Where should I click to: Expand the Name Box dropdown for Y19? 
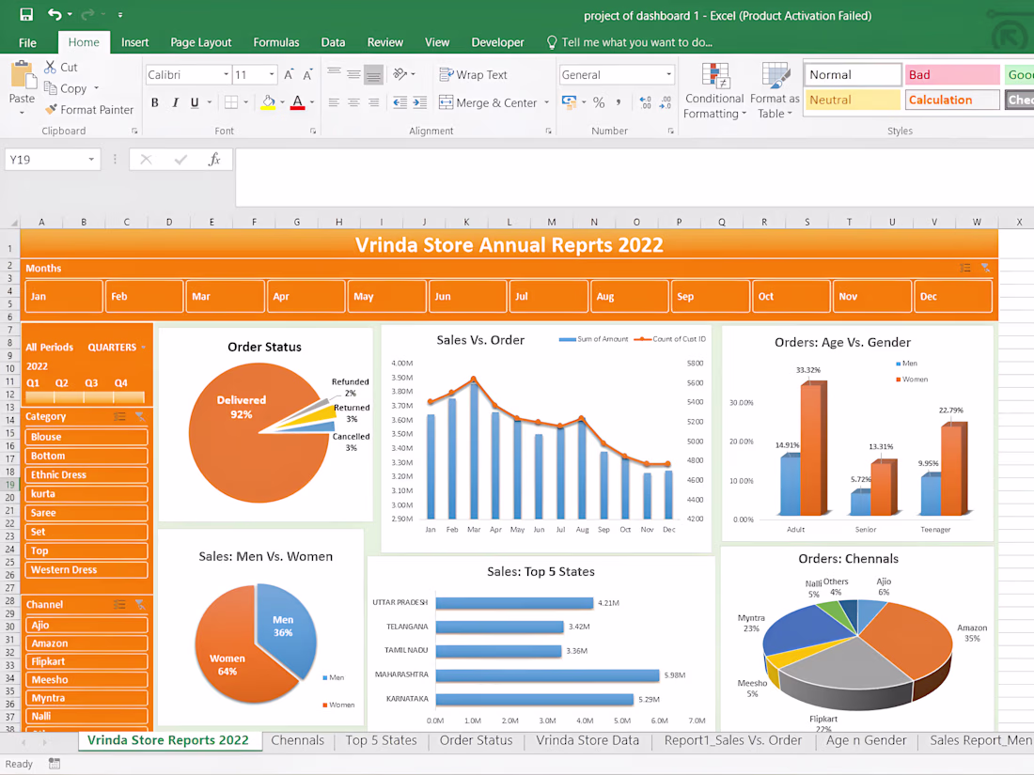[91, 160]
